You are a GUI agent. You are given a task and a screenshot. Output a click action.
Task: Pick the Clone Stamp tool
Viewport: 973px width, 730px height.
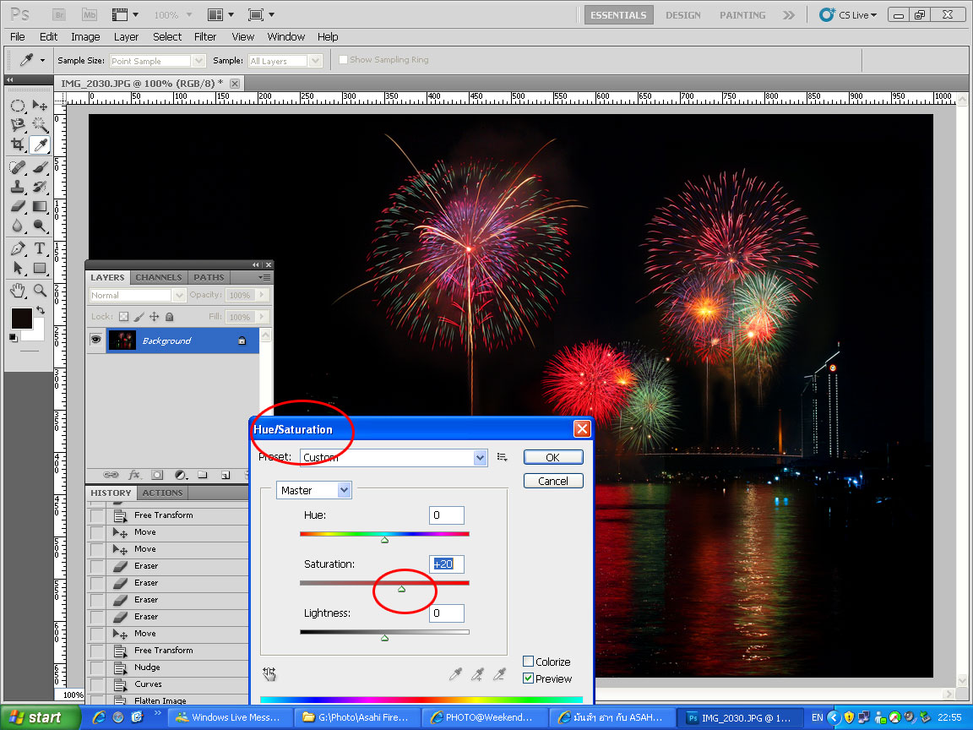tap(18, 187)
